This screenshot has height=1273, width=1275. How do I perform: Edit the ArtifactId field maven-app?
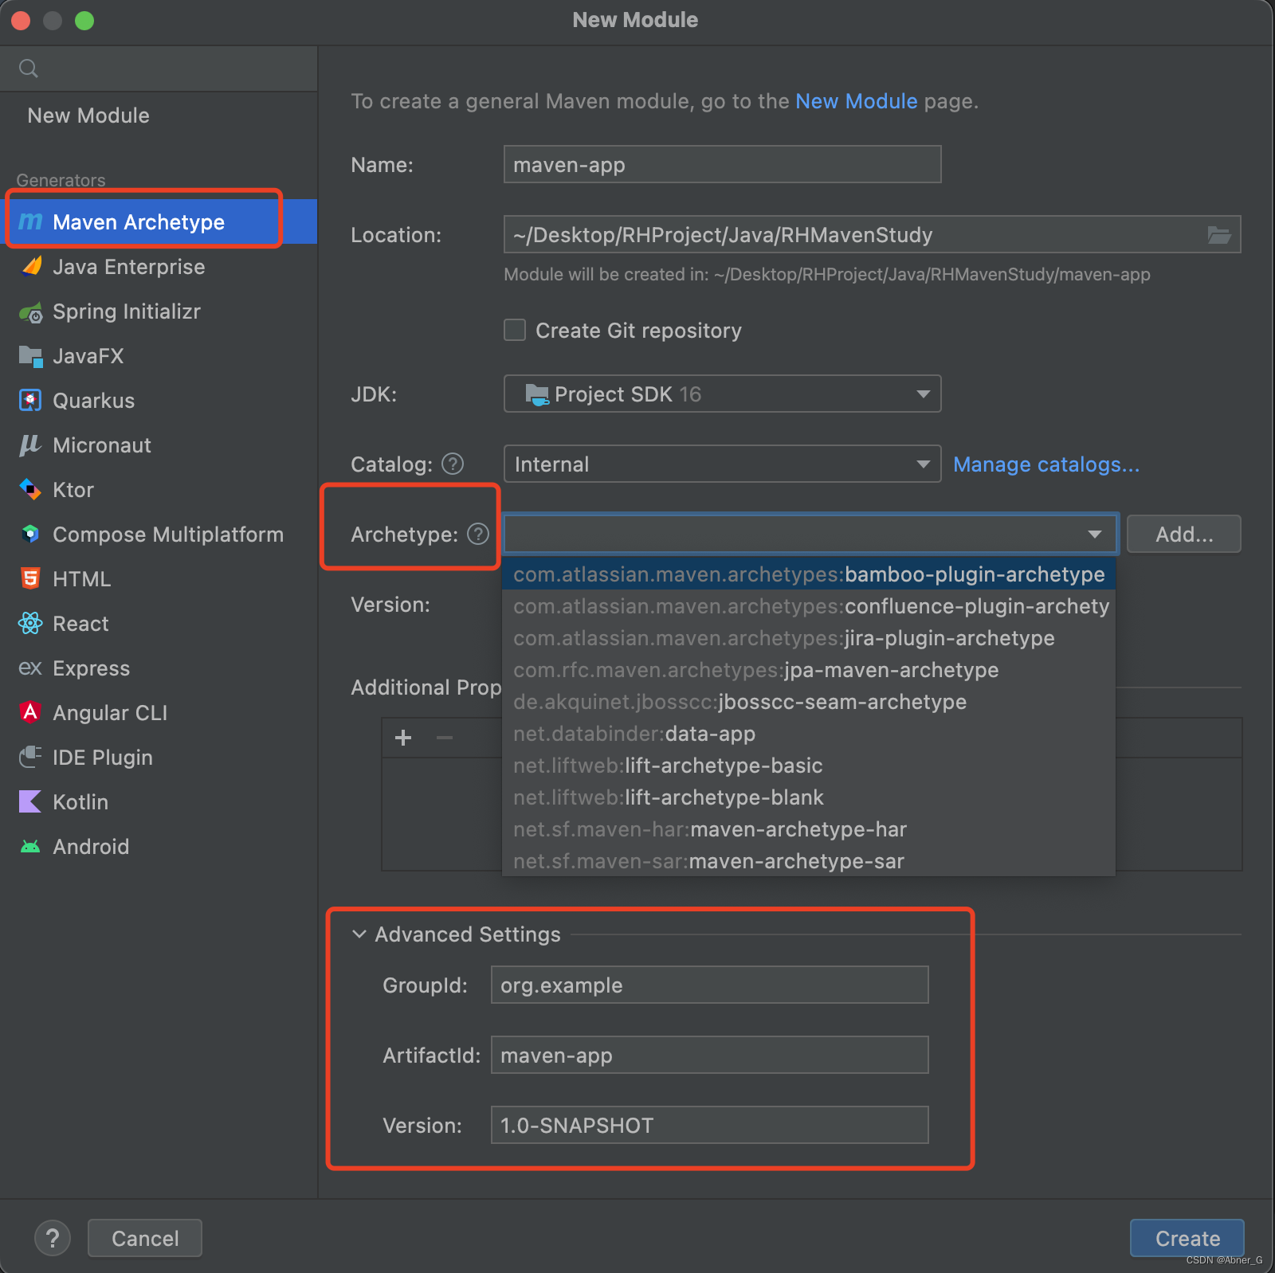709,1055
